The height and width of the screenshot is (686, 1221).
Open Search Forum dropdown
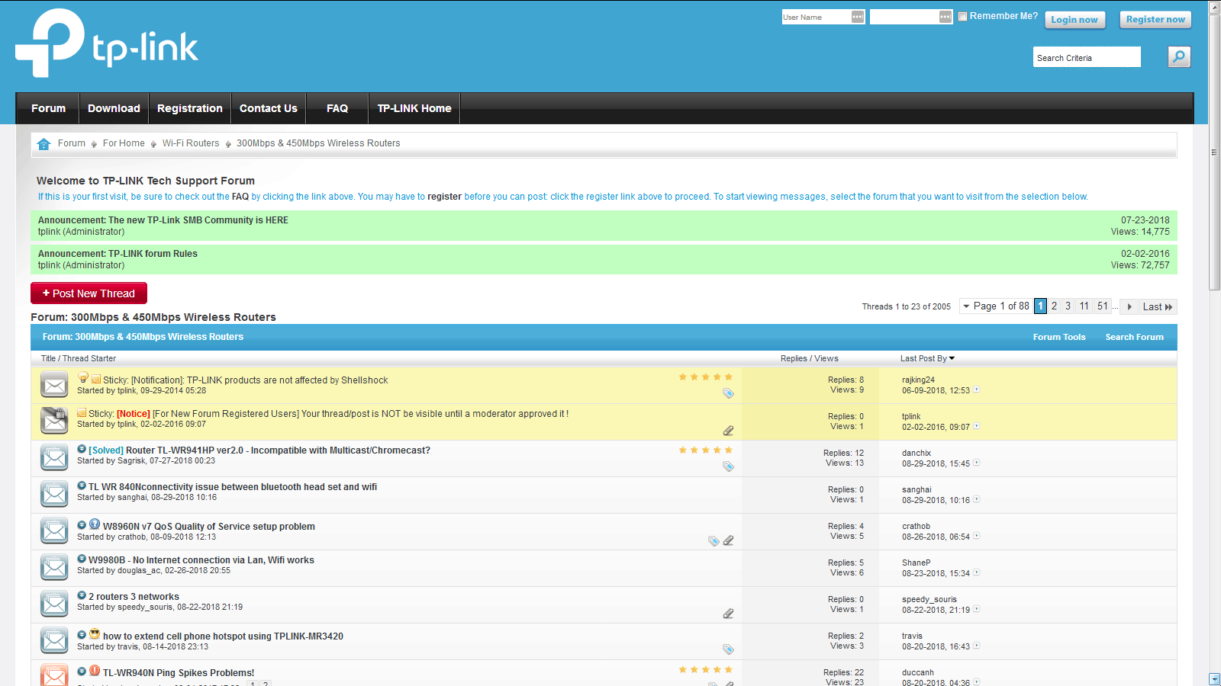click(1135, 337)
